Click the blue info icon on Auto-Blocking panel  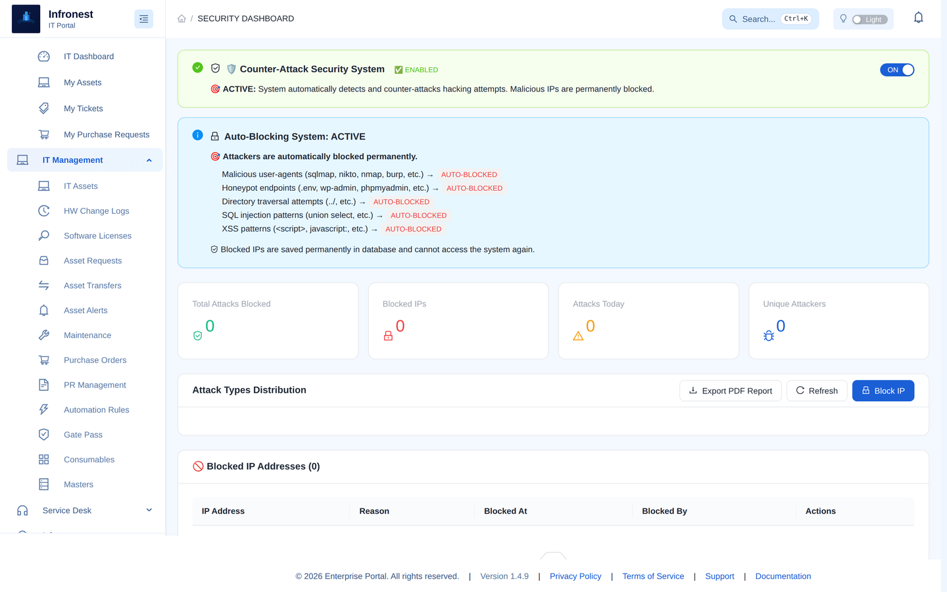coord(197,135)
